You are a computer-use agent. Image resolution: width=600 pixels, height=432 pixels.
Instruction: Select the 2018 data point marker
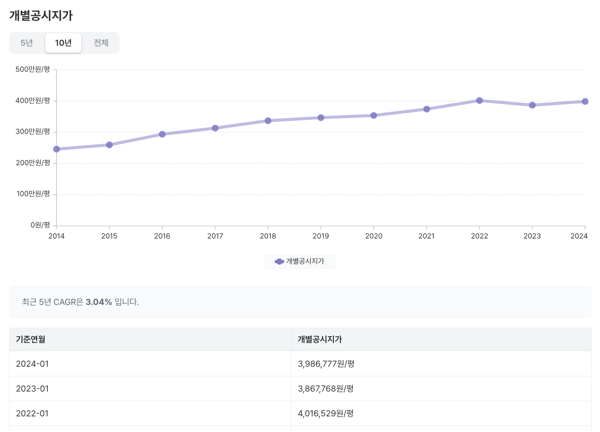(x=268, y=121)
